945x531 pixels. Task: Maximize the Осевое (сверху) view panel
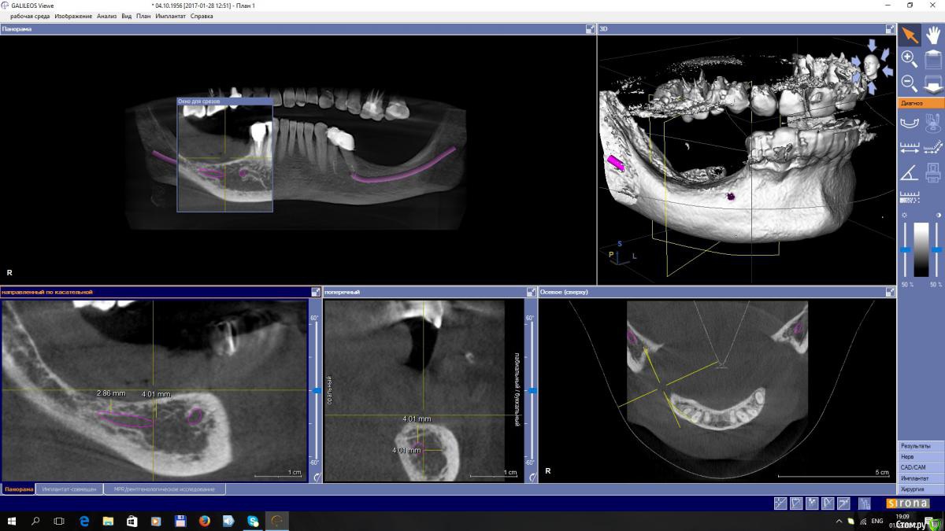(x=890, y=292)
